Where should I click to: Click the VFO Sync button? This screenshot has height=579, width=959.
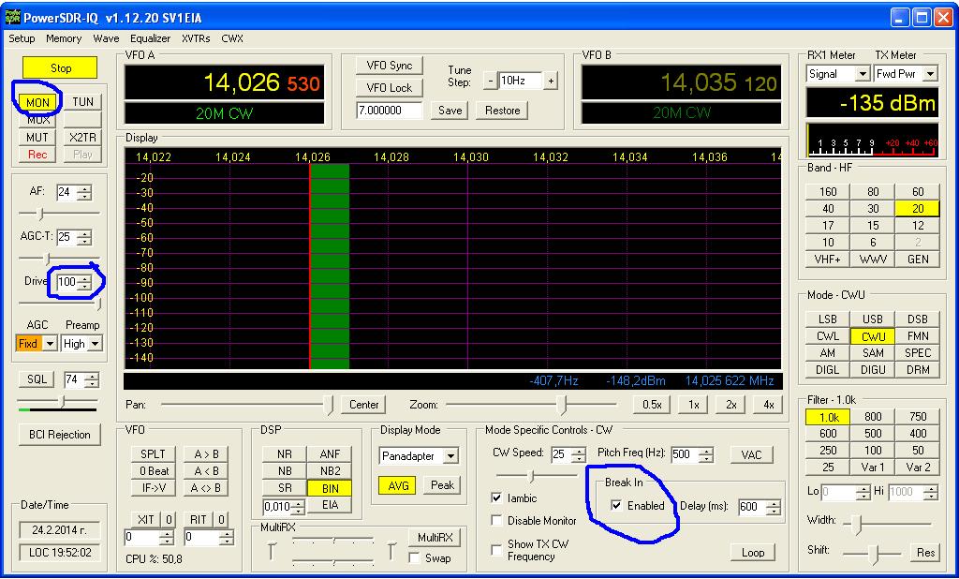pyautogui.click(x=390, y=66)
